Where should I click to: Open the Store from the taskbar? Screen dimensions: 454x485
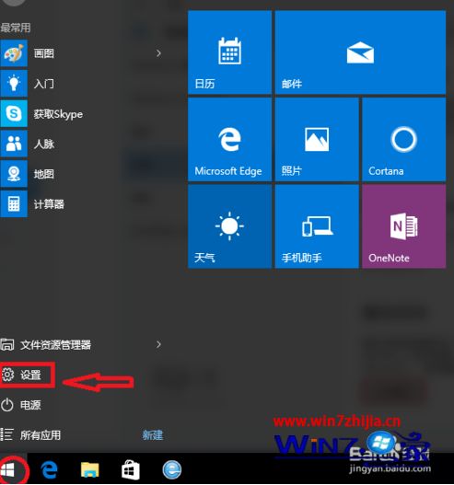point(130,470)
